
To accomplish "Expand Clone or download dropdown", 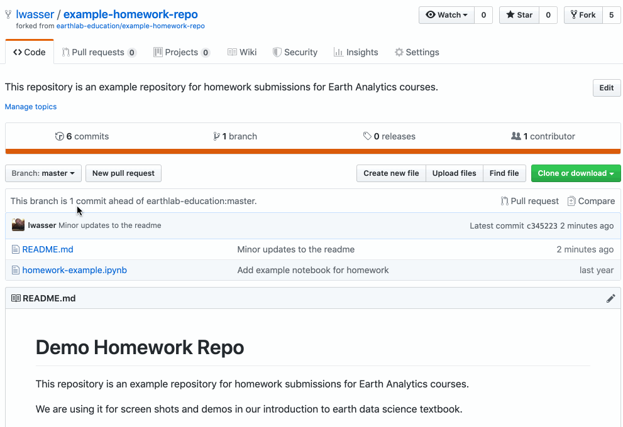I will pos(576,173).
